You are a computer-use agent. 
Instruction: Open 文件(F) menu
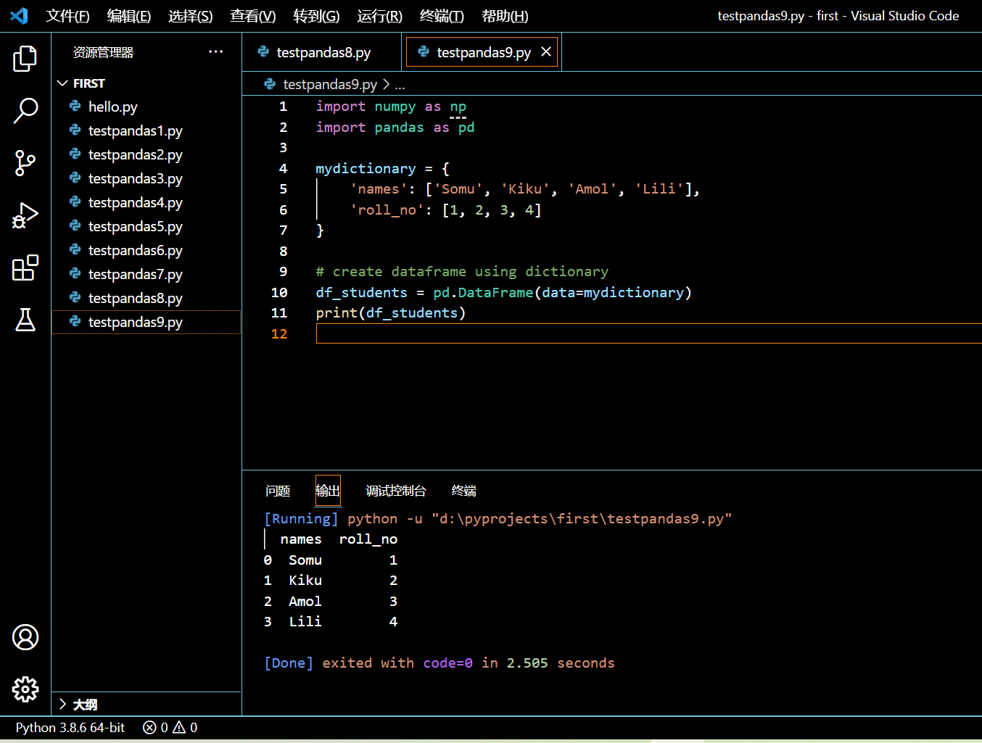(x=67, y=16)
